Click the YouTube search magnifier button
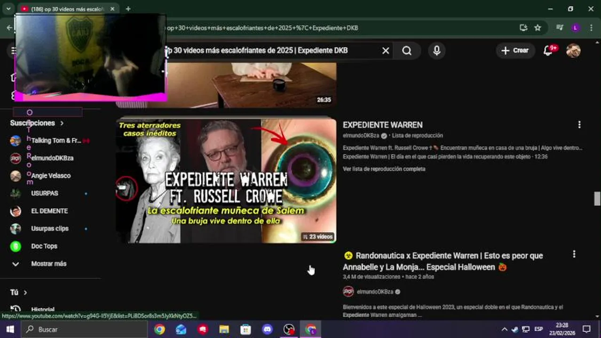Viewport: 601px width, 338px height. tap(407, 50)
